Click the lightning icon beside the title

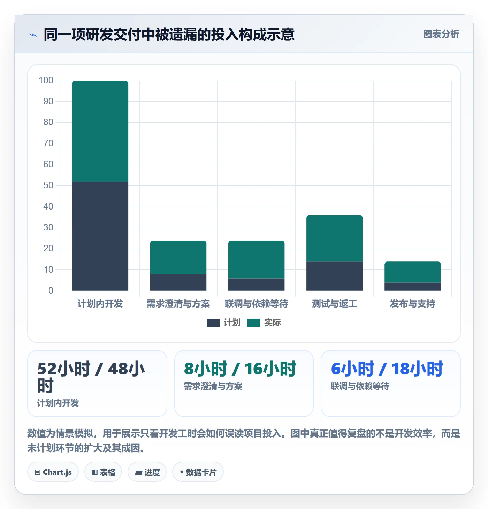(x=33, y=35)
